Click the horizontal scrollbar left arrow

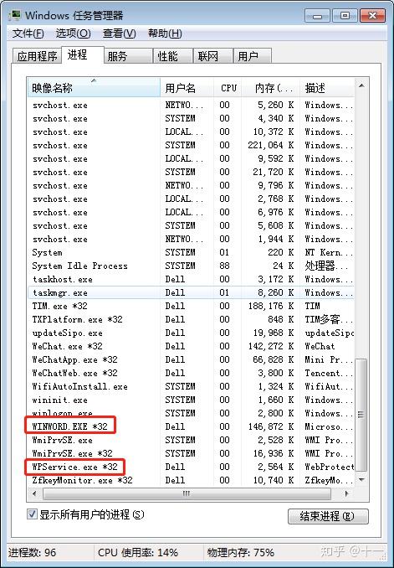pos(35,493)
